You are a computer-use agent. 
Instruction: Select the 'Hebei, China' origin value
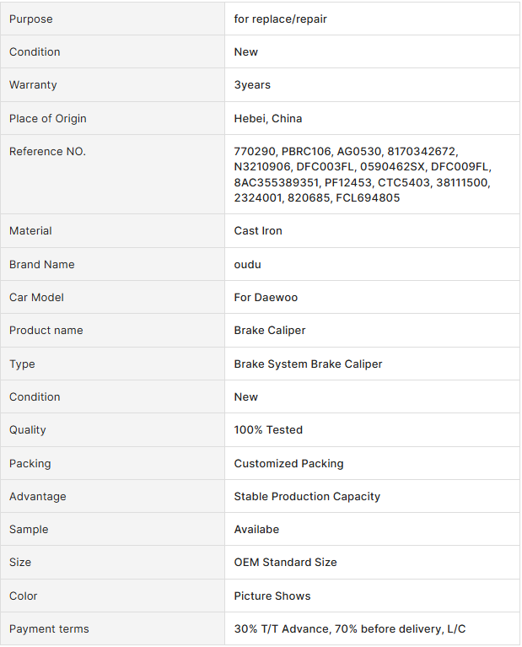(267, 118)
